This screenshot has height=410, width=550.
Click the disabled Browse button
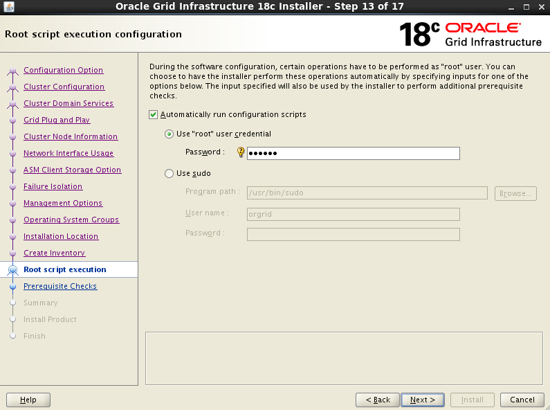(515, 193)
